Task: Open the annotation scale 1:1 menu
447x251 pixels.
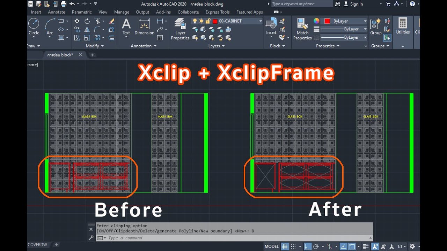Action: (401, 246)
